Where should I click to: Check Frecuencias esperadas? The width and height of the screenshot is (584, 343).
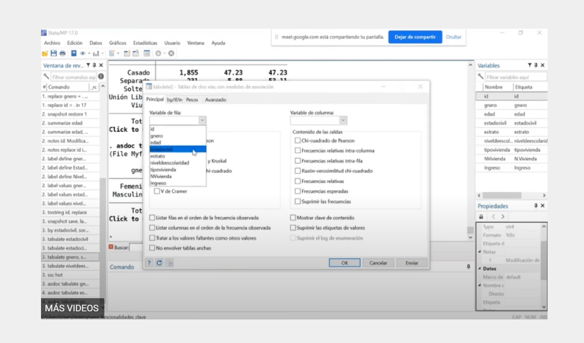point(298,191)
